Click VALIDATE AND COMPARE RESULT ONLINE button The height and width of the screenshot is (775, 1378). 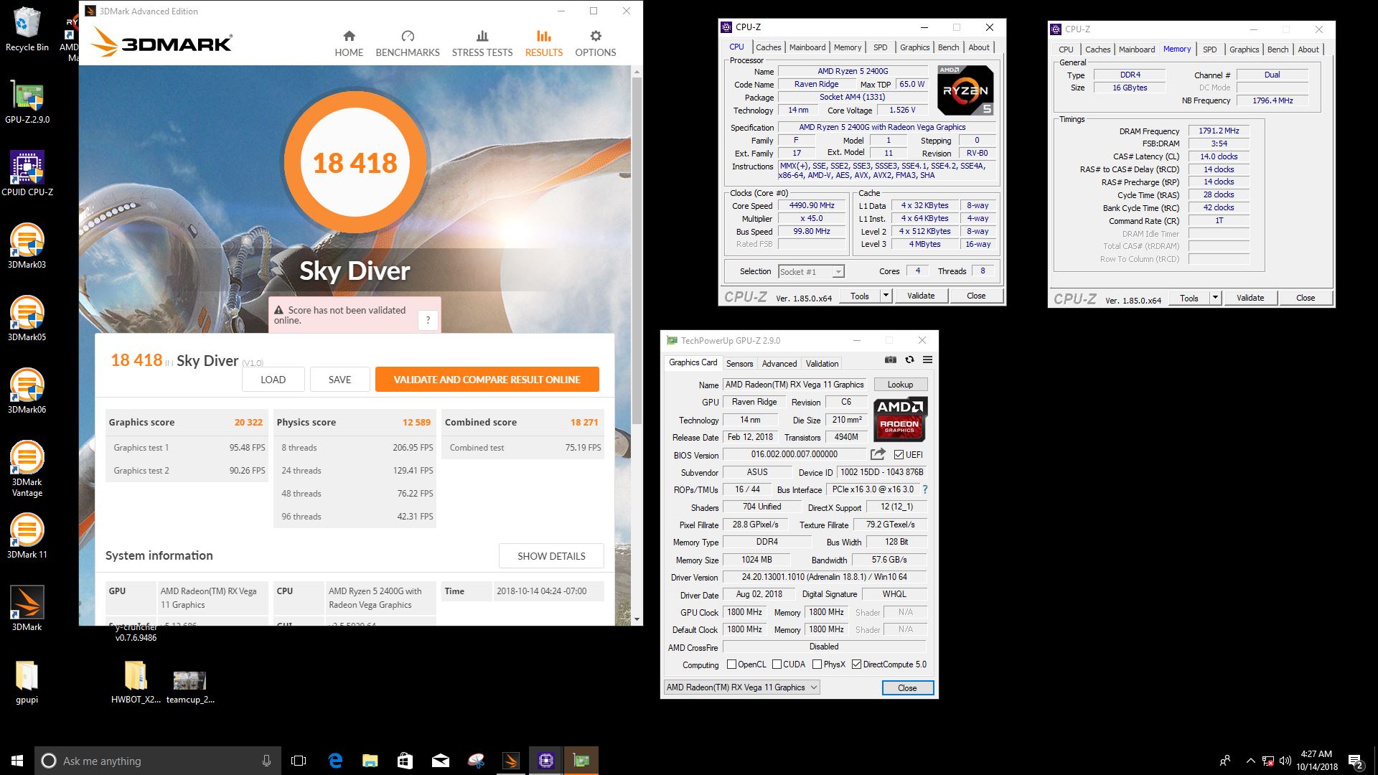pyautogui.click(x=487, y=380)
